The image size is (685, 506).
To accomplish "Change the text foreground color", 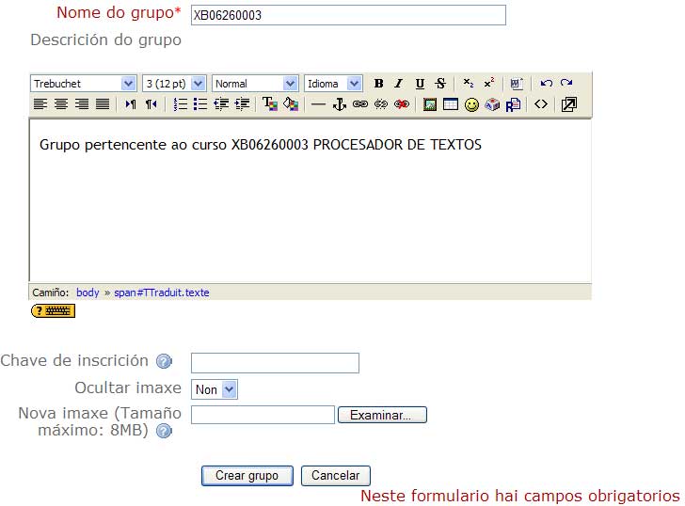I will [269, 104].
